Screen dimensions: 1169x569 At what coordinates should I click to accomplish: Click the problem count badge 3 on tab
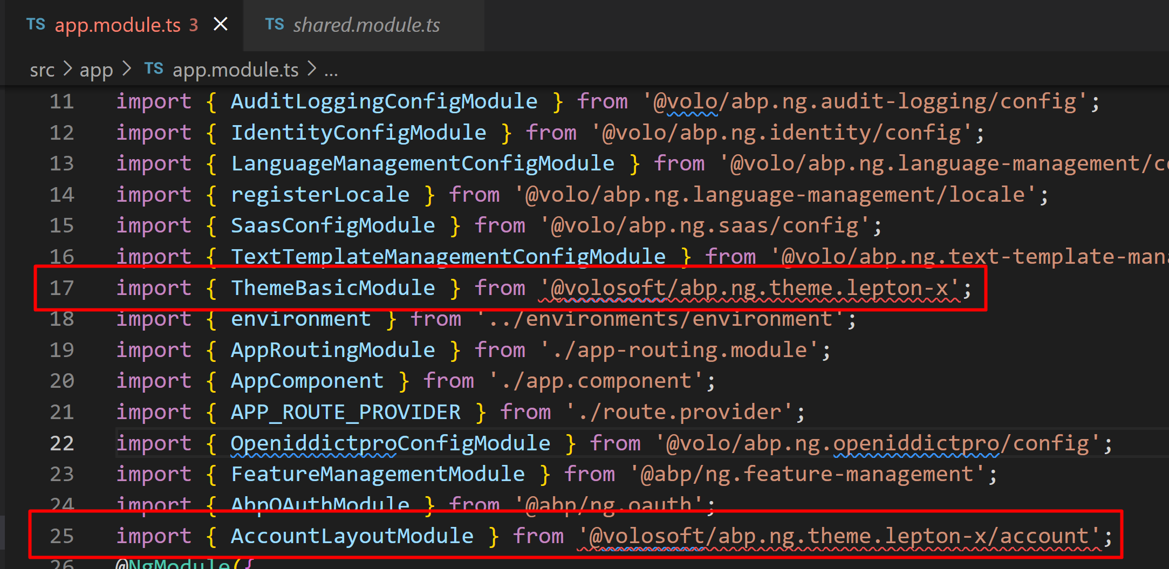coord(193,25)
